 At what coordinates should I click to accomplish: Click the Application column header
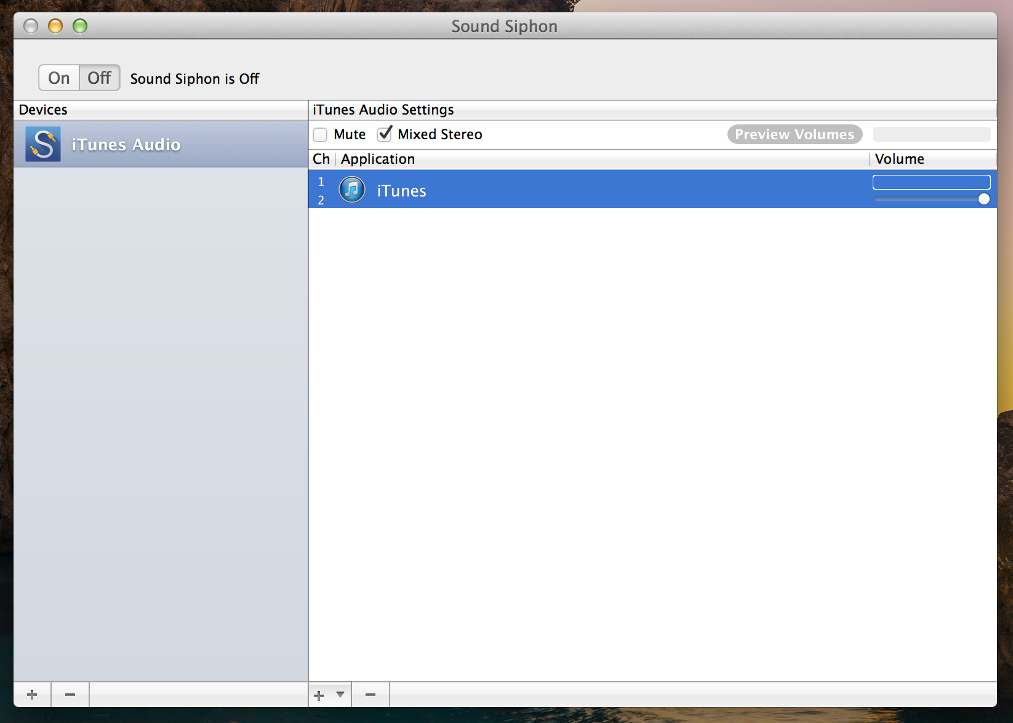click(x=603, y=159)
